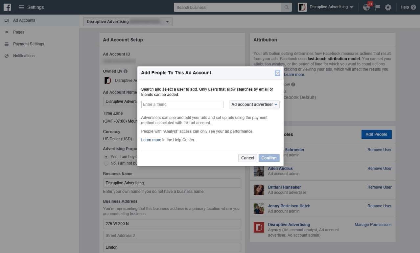
Task: Click the Payment Settings card icon
Action: (x=7, y=44)
